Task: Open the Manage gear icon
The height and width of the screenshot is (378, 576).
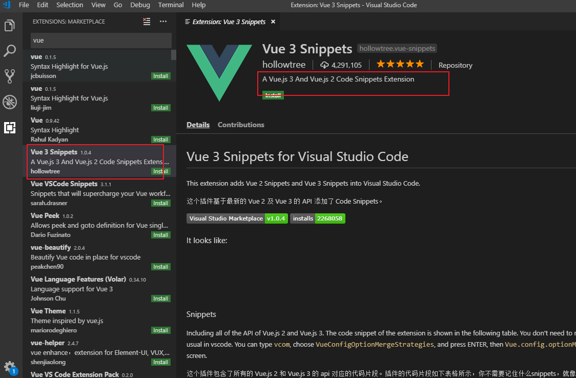Action: click(x=10, y=367)
